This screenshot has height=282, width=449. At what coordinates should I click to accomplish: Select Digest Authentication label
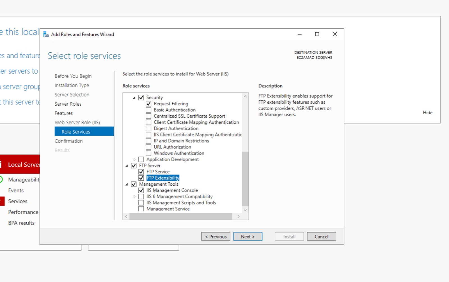[x=176, y=128]
